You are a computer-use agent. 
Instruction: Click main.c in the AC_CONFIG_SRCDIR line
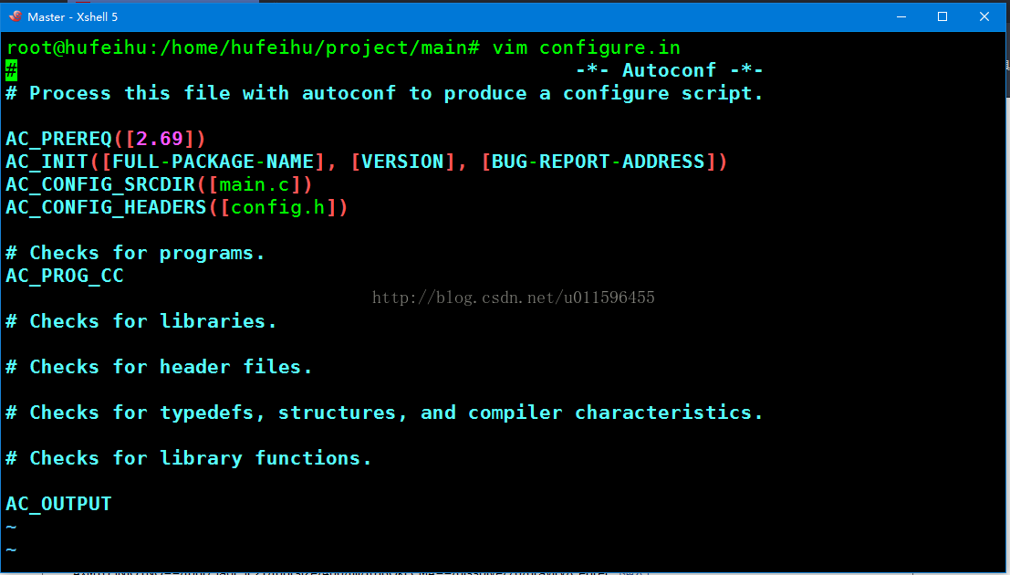[x=255, y=184]
